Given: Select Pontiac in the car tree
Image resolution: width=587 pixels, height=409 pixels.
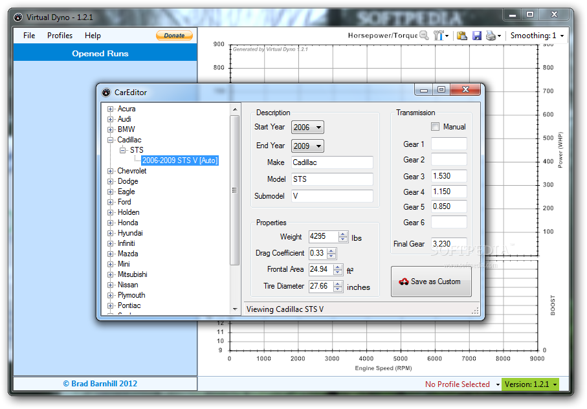Looking at the screenshot, I should tap(129, 305).
